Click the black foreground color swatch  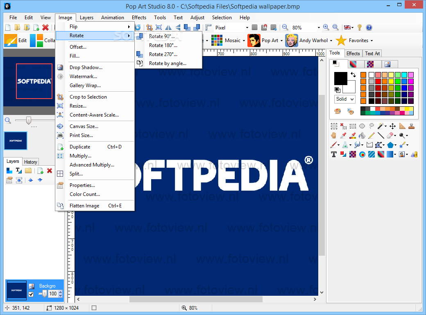click(341, 79)
